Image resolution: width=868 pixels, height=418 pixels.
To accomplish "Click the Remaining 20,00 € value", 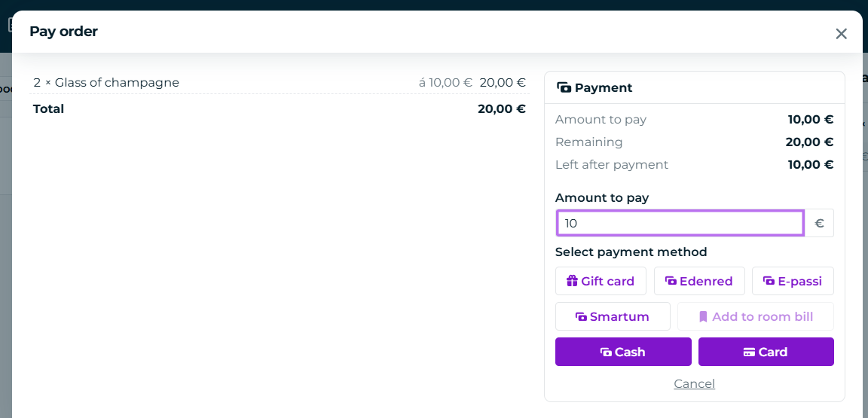I will click(809, 142).
